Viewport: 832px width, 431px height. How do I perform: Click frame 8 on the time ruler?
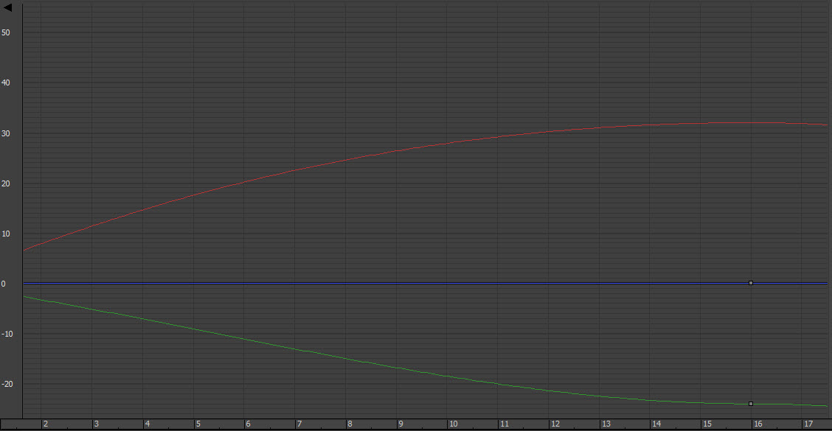(350, 424)
